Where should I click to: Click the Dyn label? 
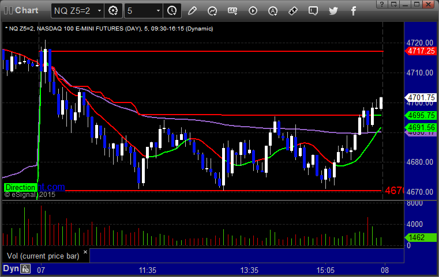click(x=11, y=268)
